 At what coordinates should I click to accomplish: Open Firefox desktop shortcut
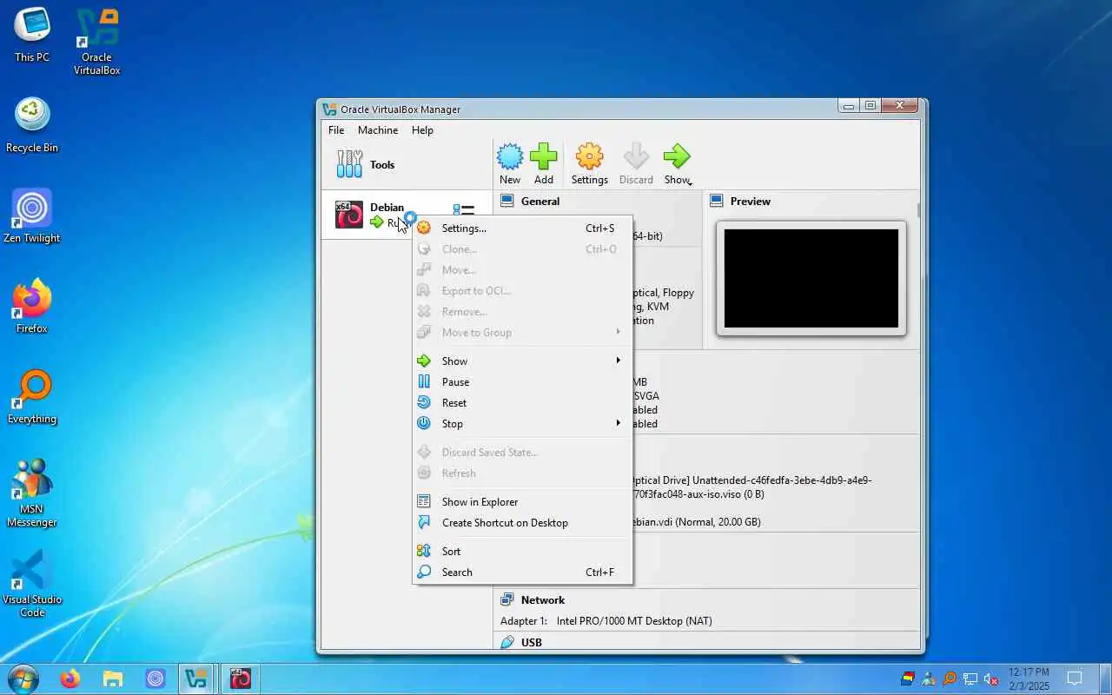click(x=32, y=307)
